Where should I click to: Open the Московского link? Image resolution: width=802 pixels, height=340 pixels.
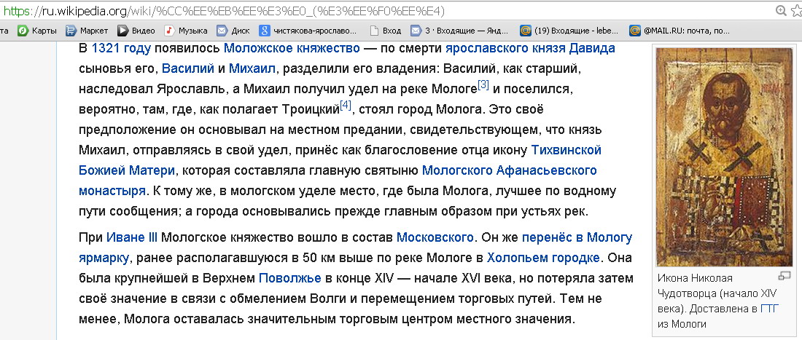pos(435,238)
